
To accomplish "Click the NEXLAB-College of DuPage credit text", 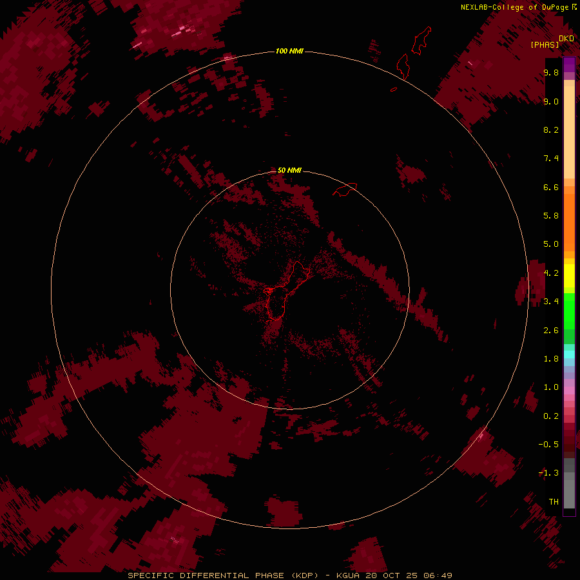I will click(518, 7).
